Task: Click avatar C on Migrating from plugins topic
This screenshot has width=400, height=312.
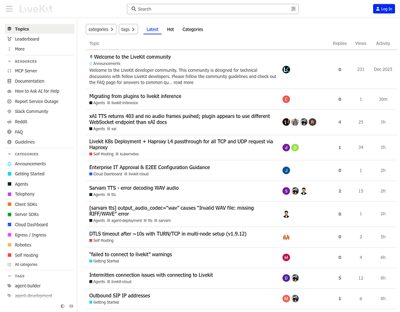Action: tap(286, 99)
